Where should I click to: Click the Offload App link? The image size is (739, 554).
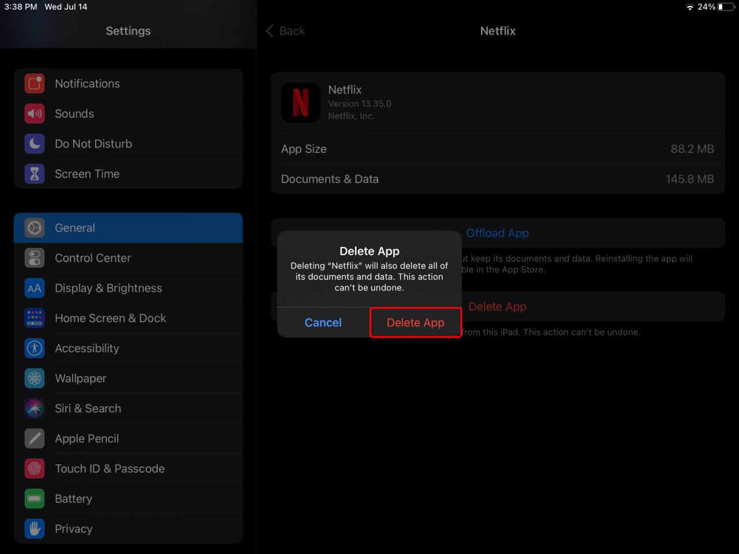click(x=497, y=233)
